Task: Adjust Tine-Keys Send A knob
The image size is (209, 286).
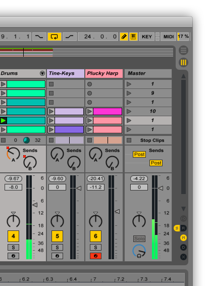Action: [x=57, y=154]
